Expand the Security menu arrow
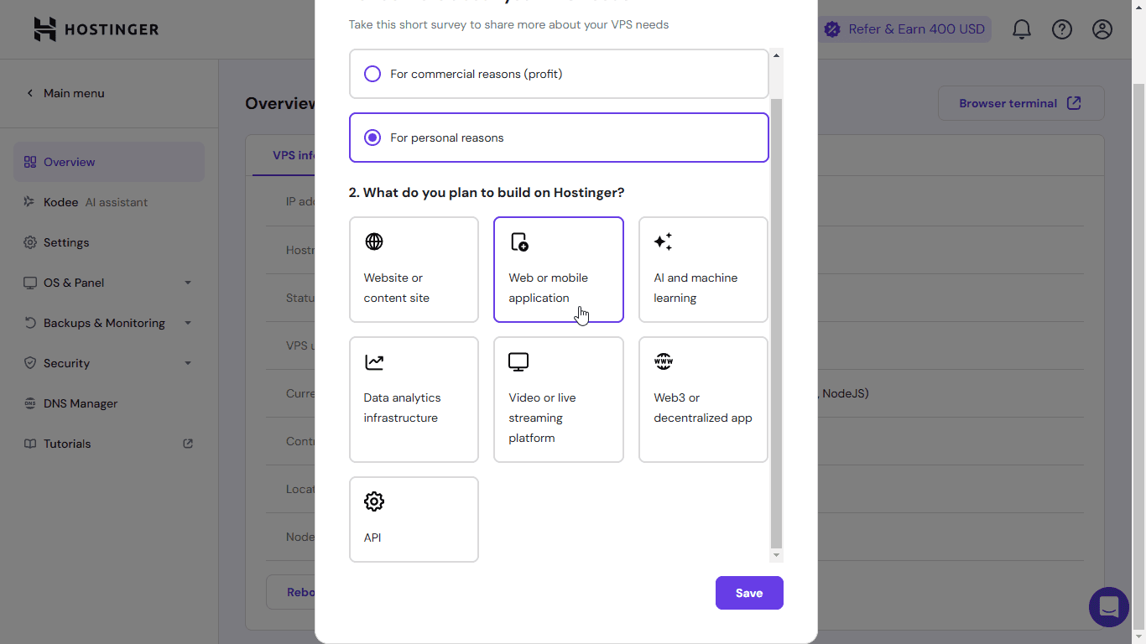This screenshot has width=1146, height=644. point(188,363)
